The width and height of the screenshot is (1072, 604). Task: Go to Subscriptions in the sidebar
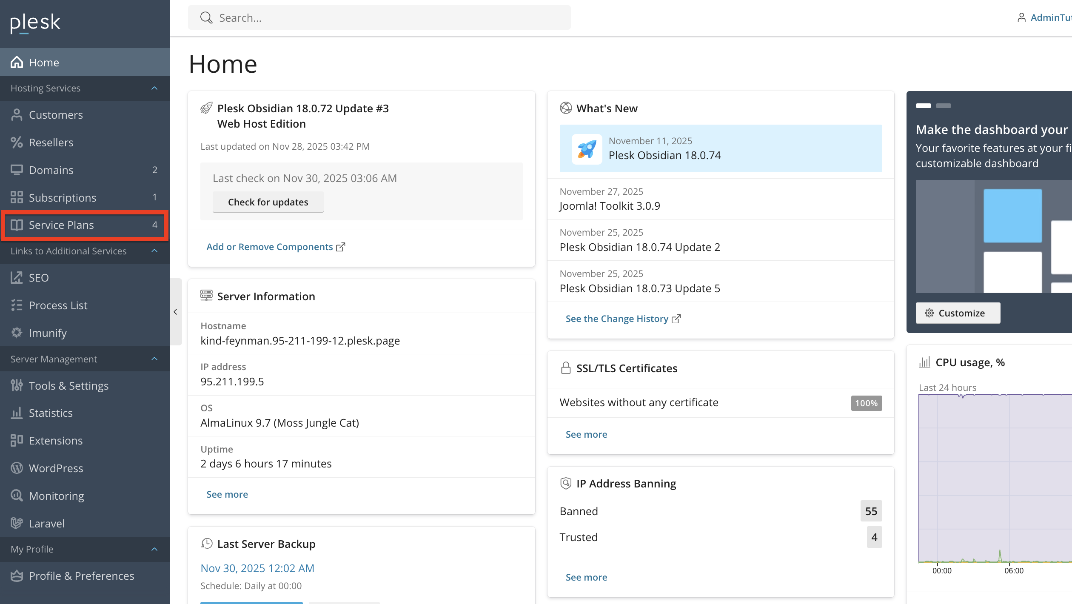coord(63,197)
